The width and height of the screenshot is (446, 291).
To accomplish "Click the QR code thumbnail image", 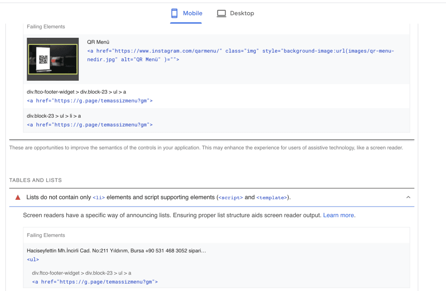I will [x=52, y=59].
